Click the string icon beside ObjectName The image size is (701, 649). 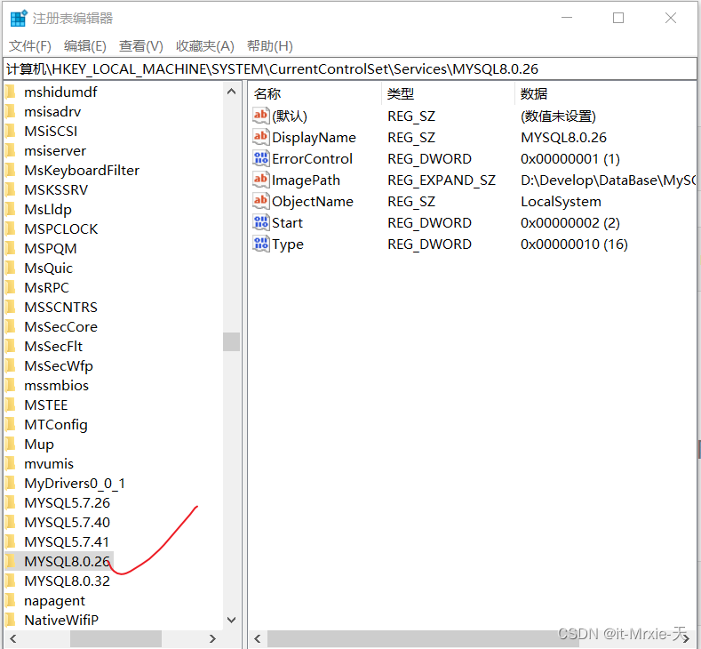click(260, 201)
